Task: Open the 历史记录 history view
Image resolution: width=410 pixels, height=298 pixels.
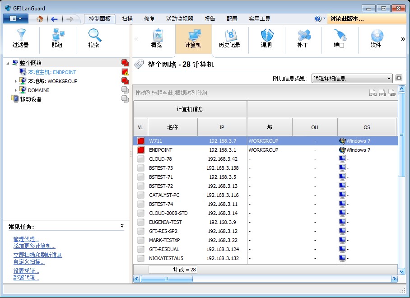Action: coord(229,39)
